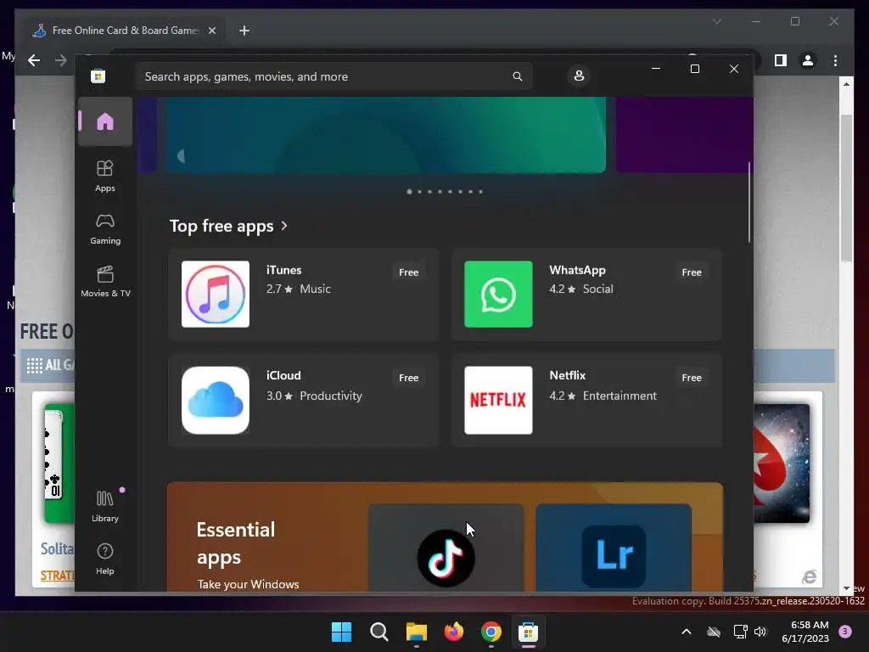Open Apps section in Store sidebar
Image resolution: width=869 pixels, height=652 pixels.
click(x=104, y=176)
